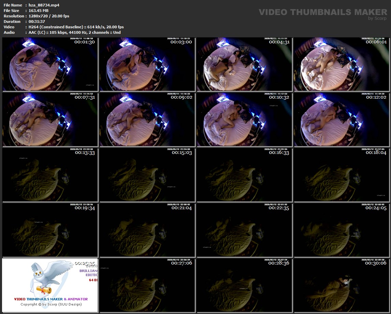The height and width of the screenshot is (314, 391).
Task: Select the frame marked 00:04:31
Action: click(245, 64)
